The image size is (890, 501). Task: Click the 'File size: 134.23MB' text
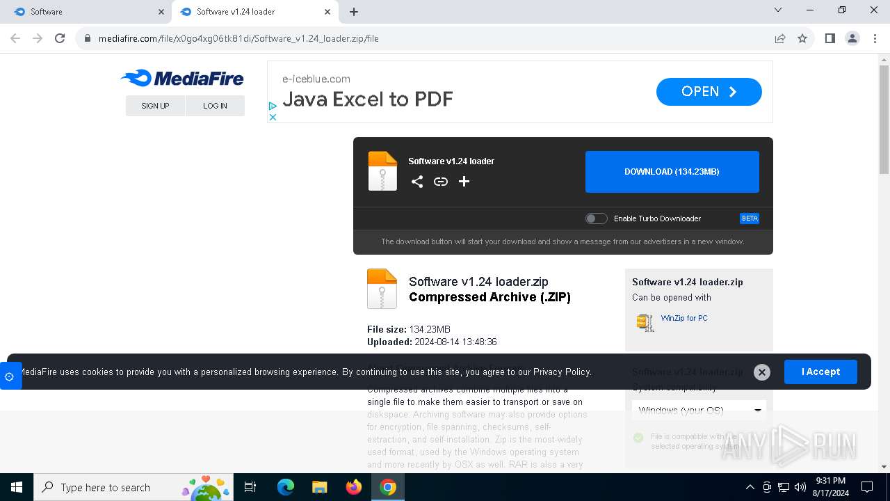point(409,329)
